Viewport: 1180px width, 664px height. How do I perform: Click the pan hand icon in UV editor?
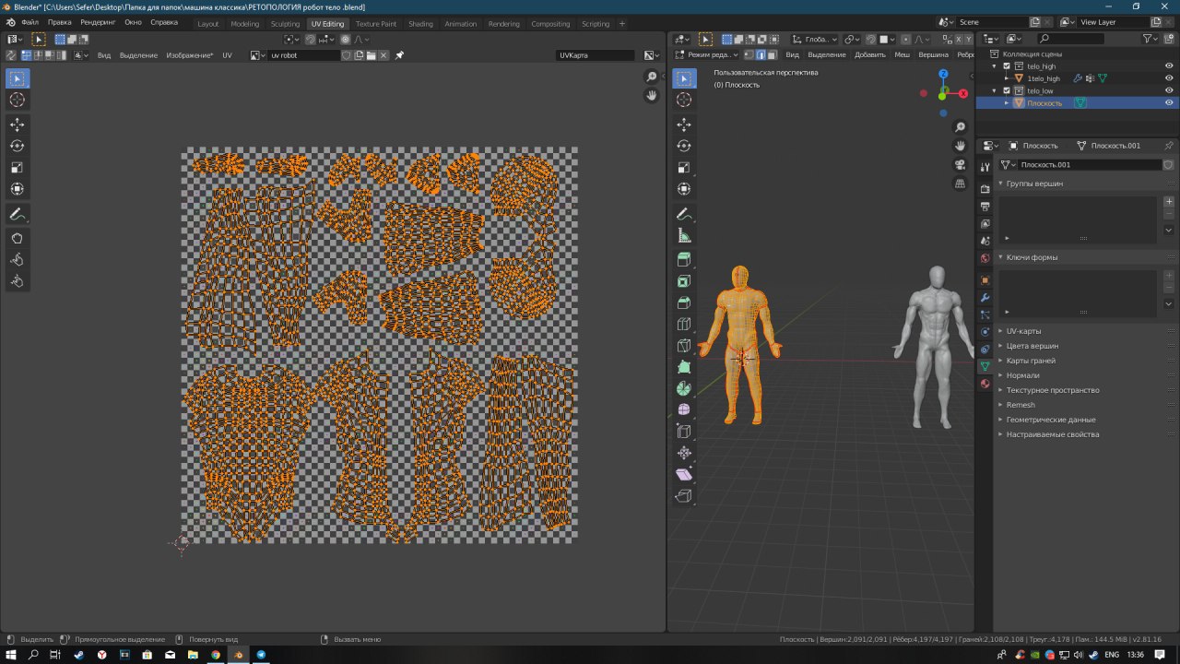tap(652, 95)
